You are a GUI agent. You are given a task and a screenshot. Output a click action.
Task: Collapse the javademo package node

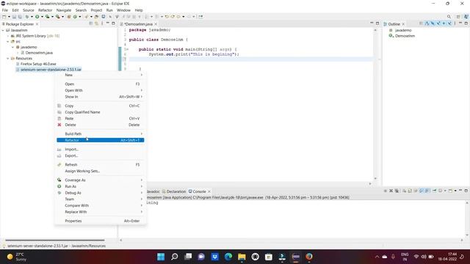click(13, 47)
